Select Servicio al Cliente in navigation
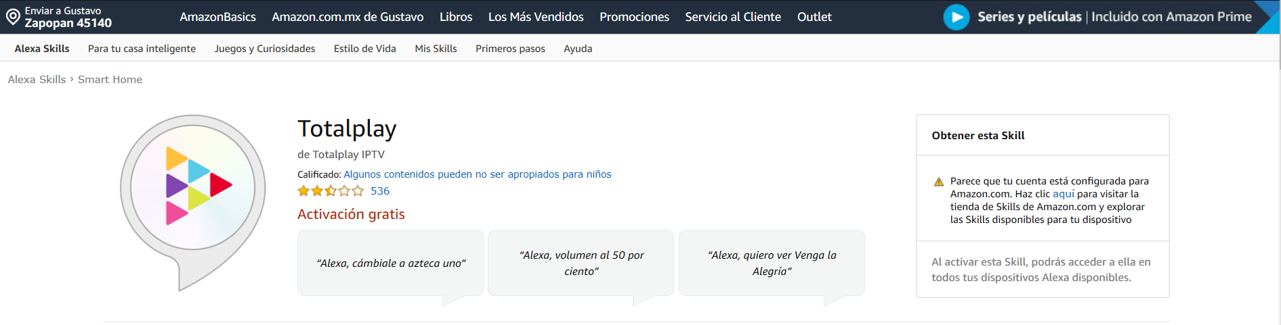 [732, 17]
